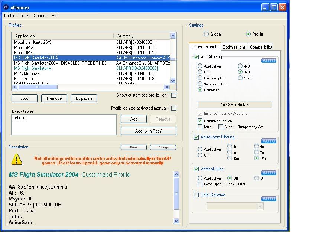Check Show customized profiles only

pos(174,95)
